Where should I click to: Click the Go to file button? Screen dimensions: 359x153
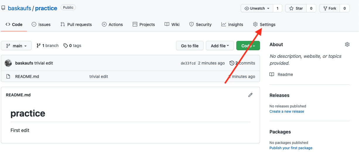tap(190, 46)
